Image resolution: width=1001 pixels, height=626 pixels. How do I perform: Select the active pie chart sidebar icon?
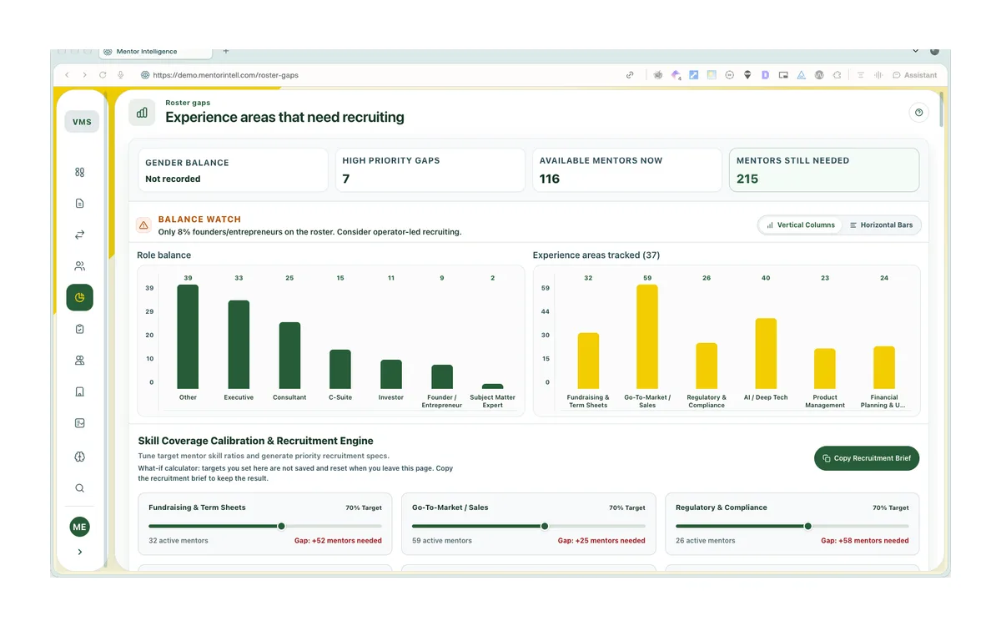pyautogui.click(x=79, y=297)
